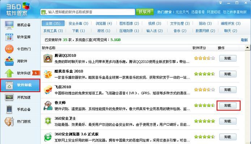Click the 刷新 refresh link
251x144 pixels.
click(x=244, y=40)
